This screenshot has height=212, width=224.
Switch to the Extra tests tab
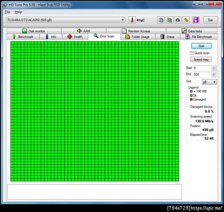(192, 31)
